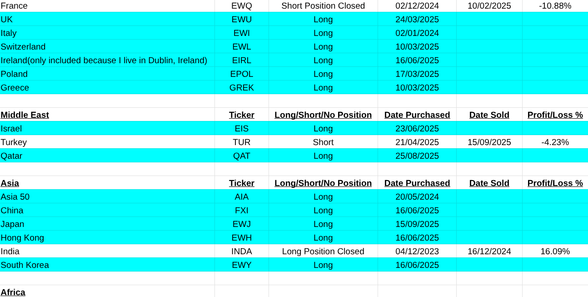Viewport: 588px width, 297px height.
Task: Select the -4.23% loss cell for Turkey
Action: pos(555,142)
